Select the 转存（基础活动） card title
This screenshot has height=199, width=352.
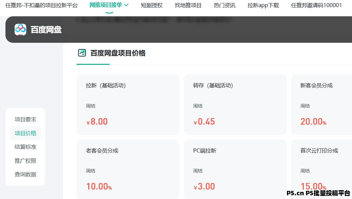[x=213, y=85]
